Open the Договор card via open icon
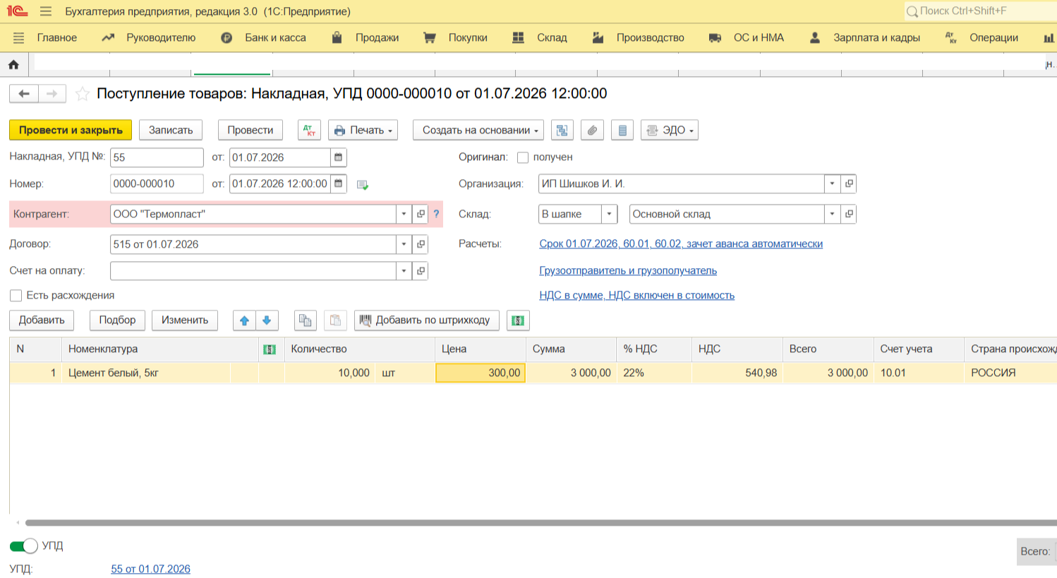The height and width of the screenshot is (578, 1057). click(421, 244)
